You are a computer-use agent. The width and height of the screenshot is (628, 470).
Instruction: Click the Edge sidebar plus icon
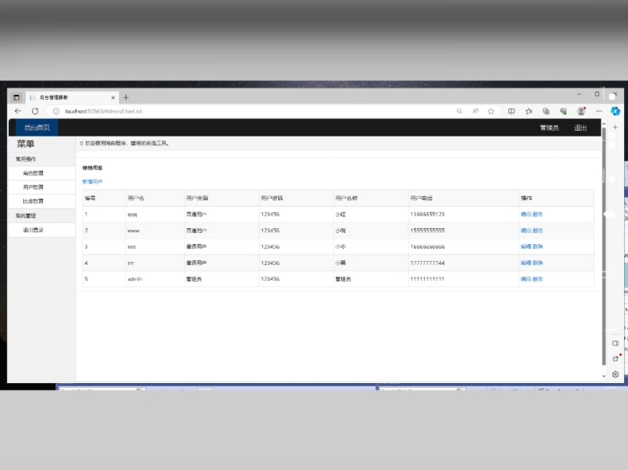coord(615,127)
